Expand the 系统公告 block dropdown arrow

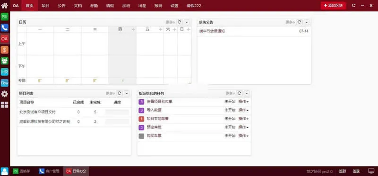pyautogui.click(x=306, y=22)
